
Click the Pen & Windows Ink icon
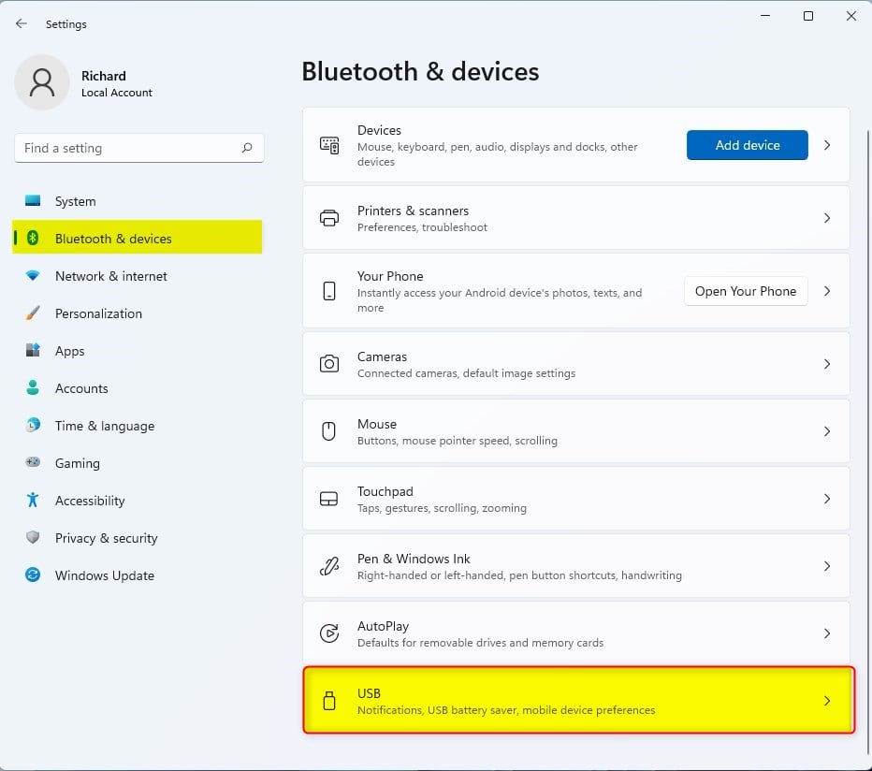(x=328, y=566)
